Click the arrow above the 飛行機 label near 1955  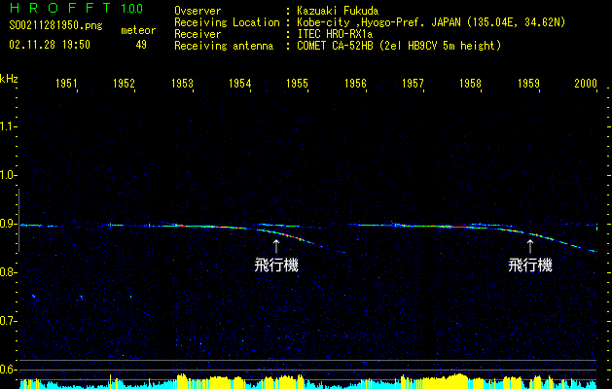276,247
